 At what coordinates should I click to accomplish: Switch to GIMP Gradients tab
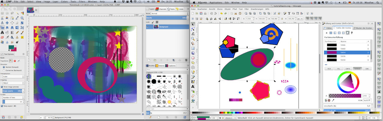click(171, 65)
